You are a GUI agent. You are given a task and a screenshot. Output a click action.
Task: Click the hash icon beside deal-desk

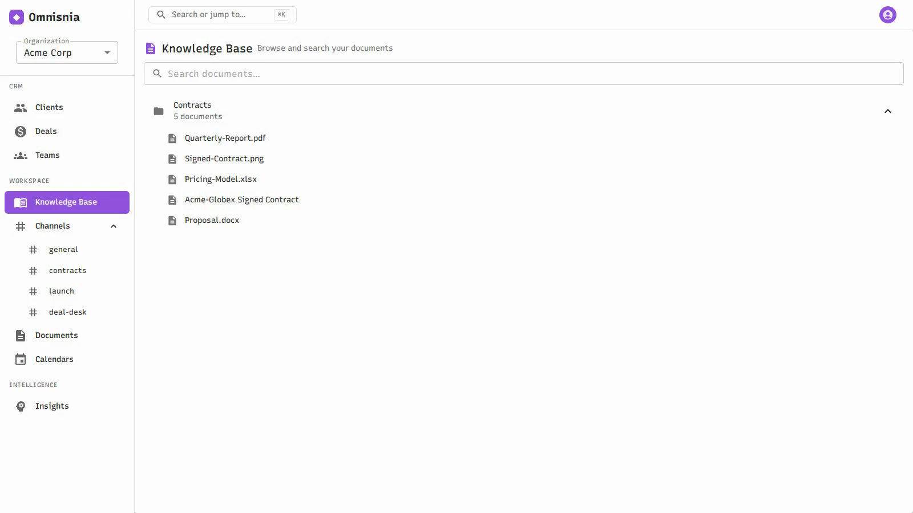[x=33, y=312]
